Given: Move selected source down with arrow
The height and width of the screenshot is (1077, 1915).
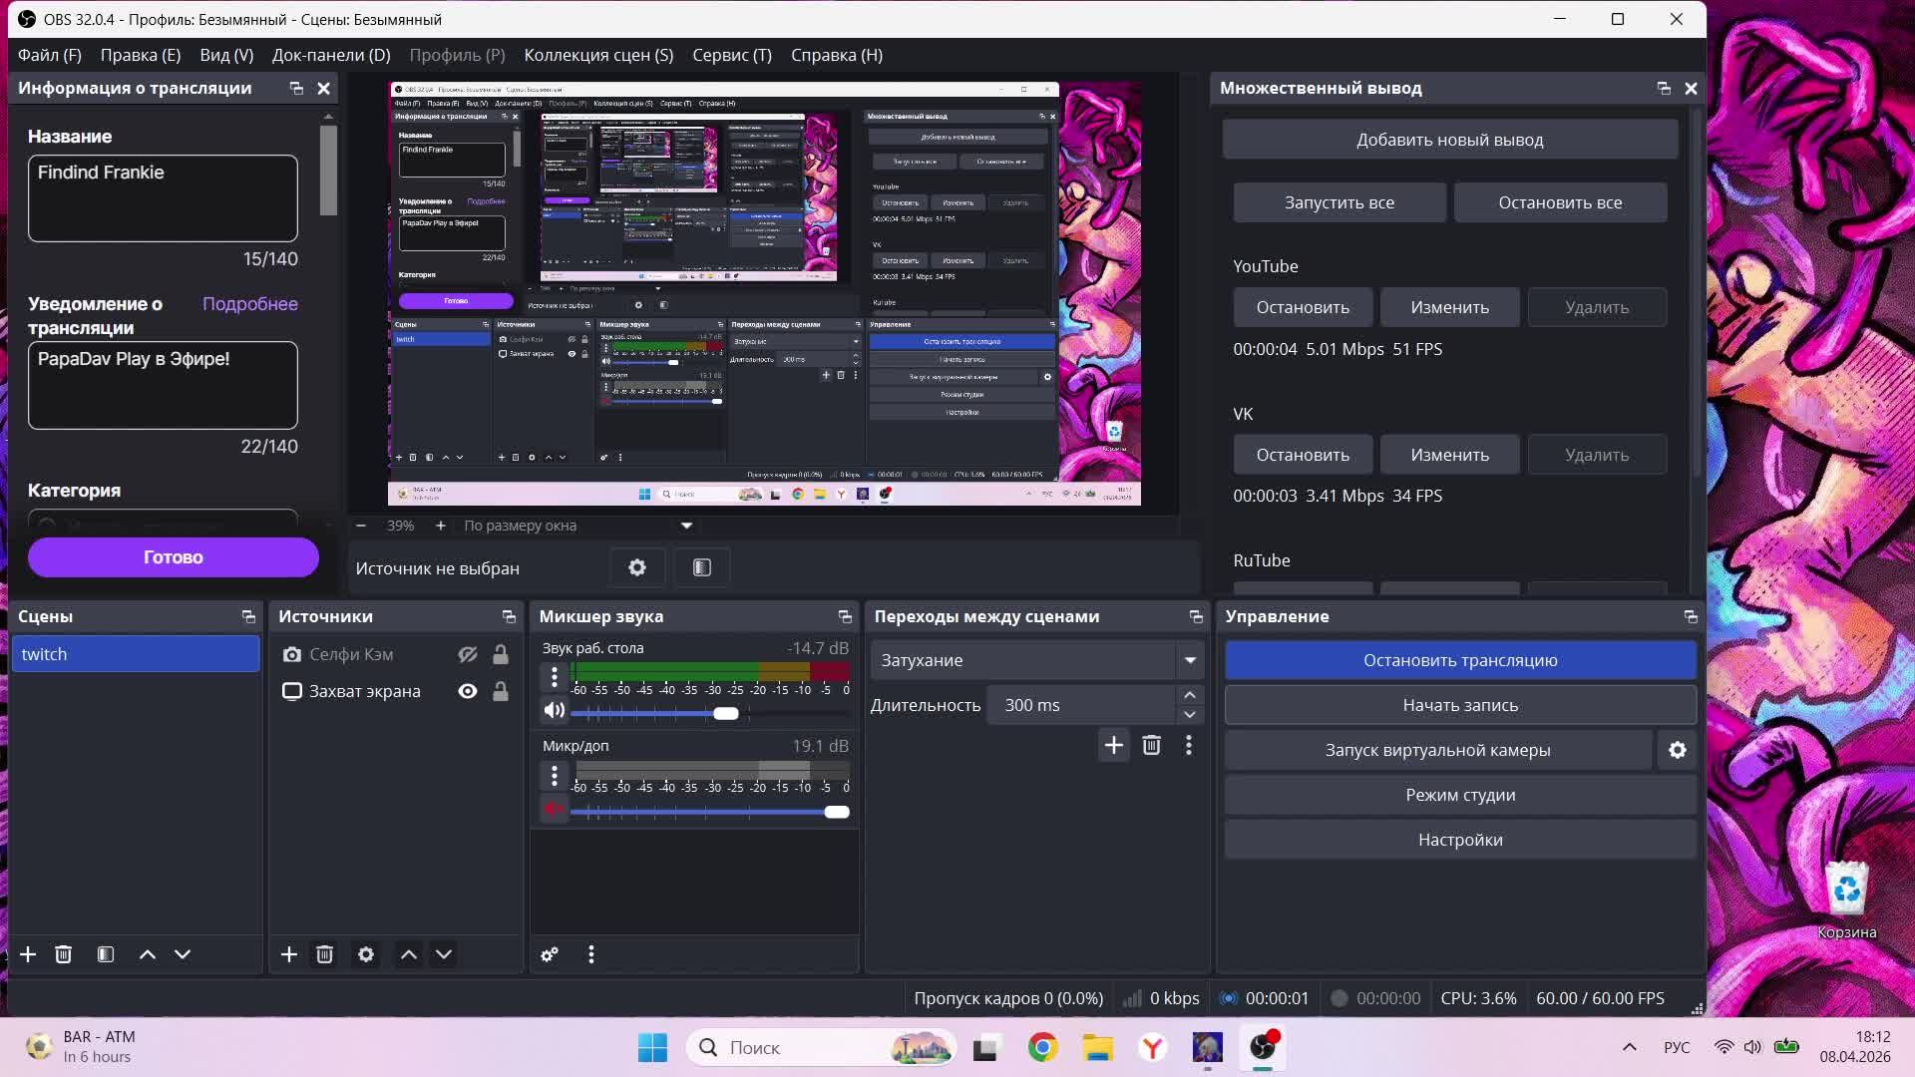Looking at the screenshot, I should tap(444, 954).
